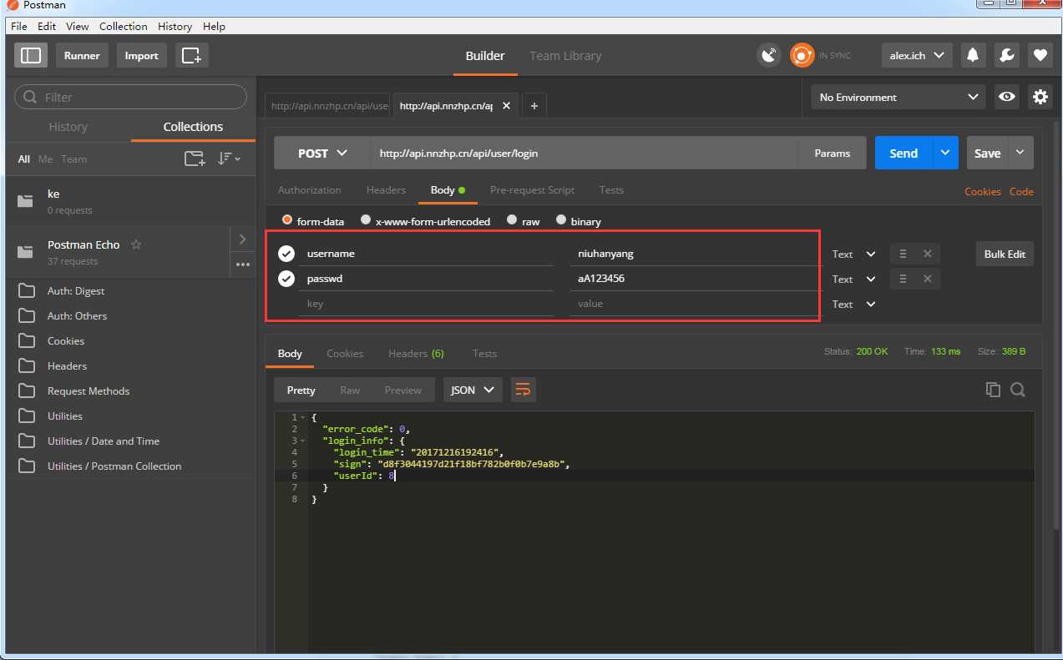Open the Collection menu

point(124,26)
